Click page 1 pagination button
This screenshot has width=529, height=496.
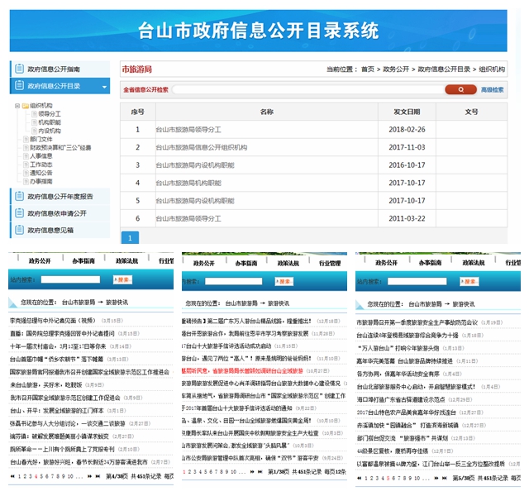tap(130, 237)
